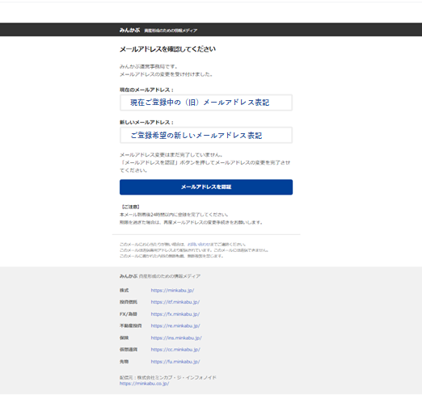
Task: Select the current email address field
Action: coord(206,103)
